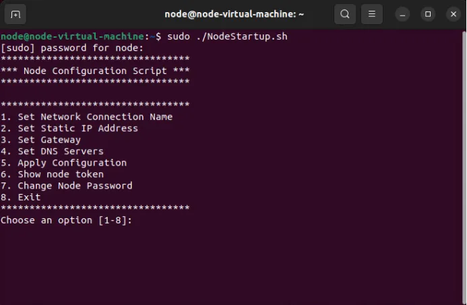Click the 'Apply Configuration' line
467x305 pixels.
point(63,163)
